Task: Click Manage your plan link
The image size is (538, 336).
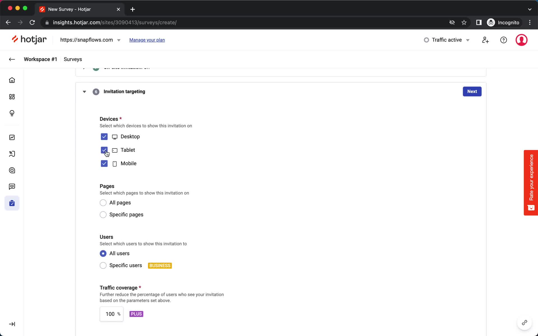Action: (147, 40)
